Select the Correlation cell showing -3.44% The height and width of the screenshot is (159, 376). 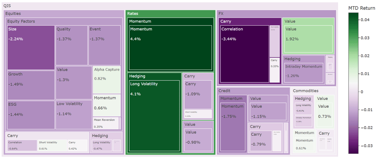245,54
